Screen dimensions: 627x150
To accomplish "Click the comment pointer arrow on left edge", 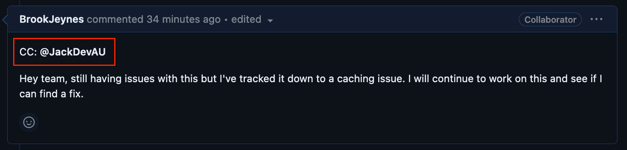I will click(5, 19).
